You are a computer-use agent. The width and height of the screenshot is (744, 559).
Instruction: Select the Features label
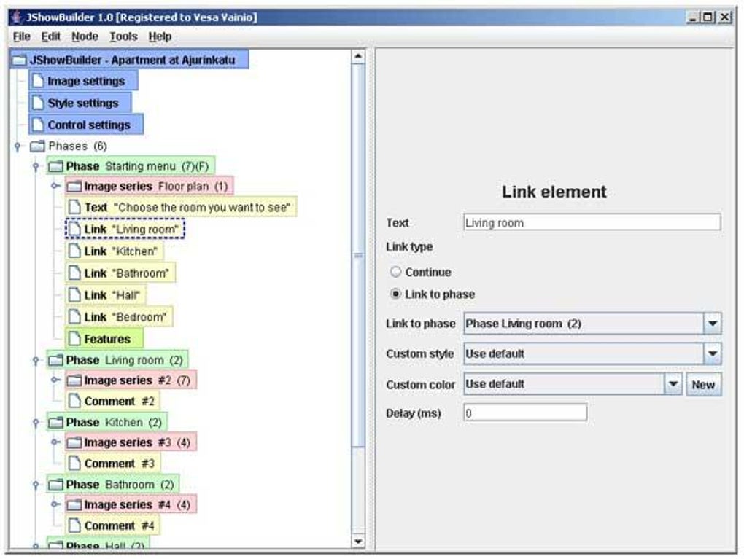pyautogui.click(x=107, y=339)
